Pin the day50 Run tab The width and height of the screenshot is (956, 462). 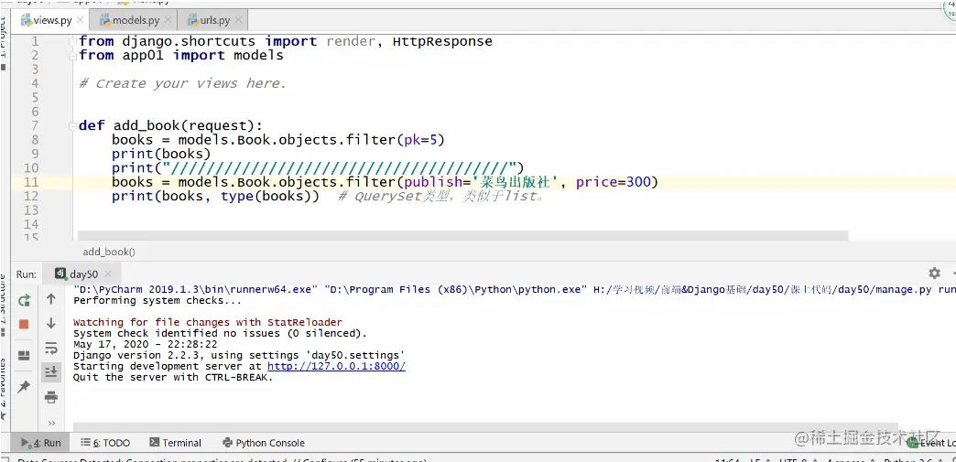tap(24, 386)
